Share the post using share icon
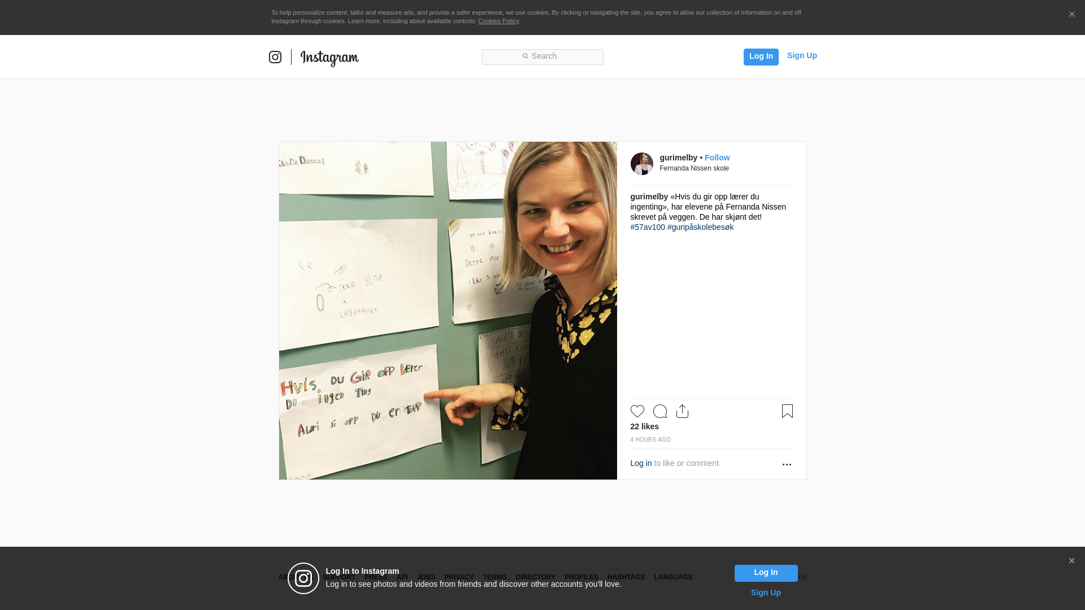This screenshot has width=1085, height=610. (683, 411)
